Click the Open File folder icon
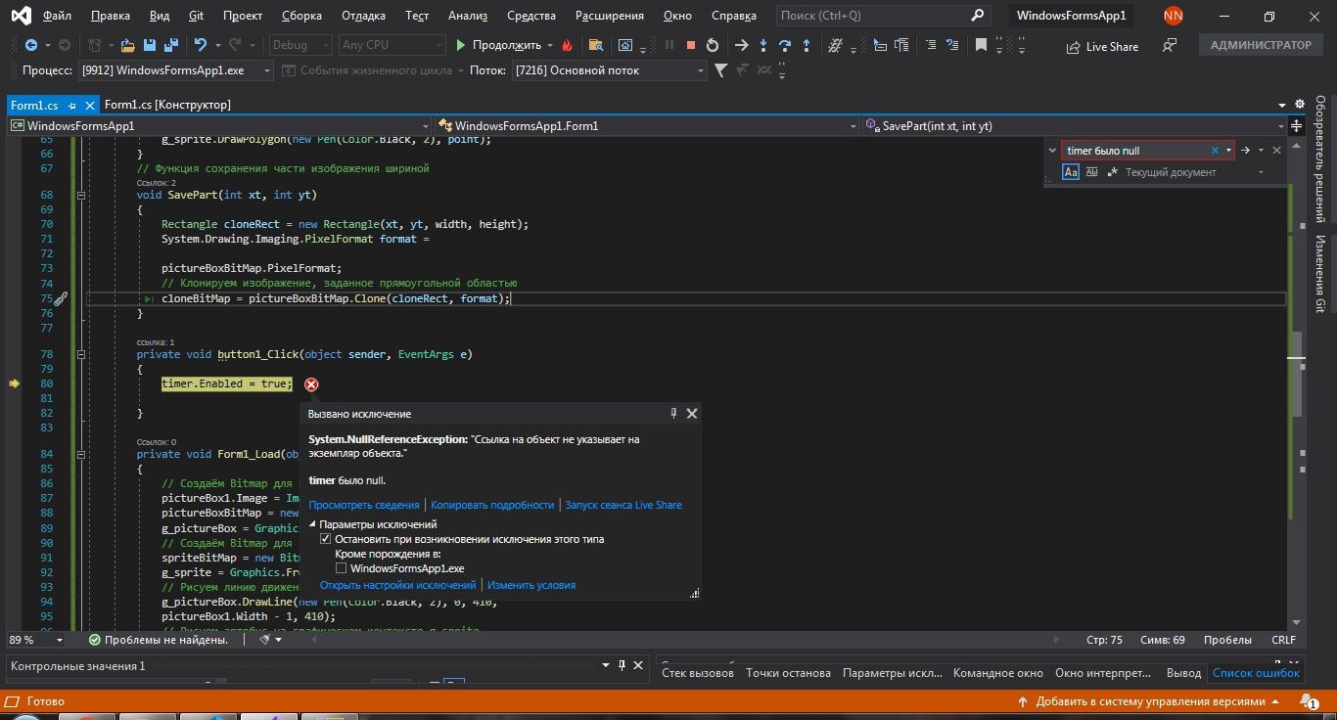This screenshot has width=1337, height=720. (x=127, y=45)
